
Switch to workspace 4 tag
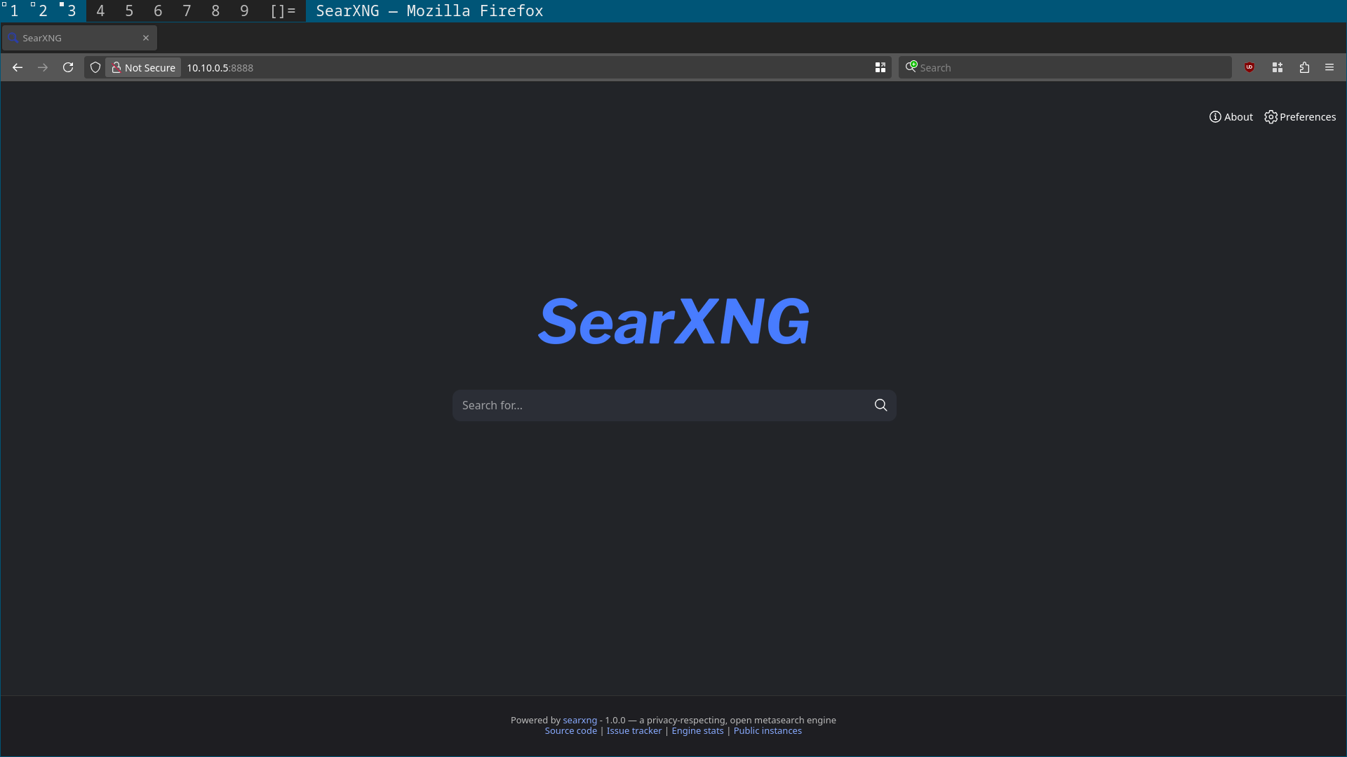[100, 11]
